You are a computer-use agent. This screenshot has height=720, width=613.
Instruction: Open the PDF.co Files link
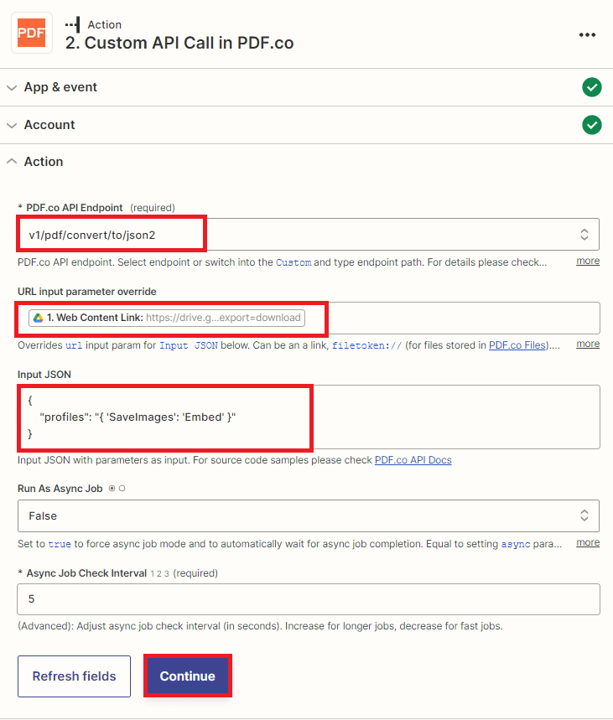(517, 344)
